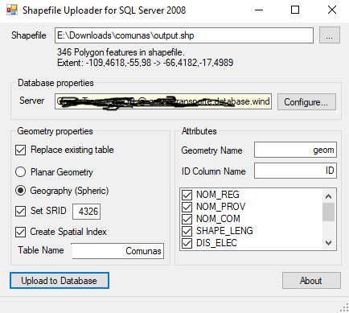Click attribute list scroll up arrow

tap(328, 196)
